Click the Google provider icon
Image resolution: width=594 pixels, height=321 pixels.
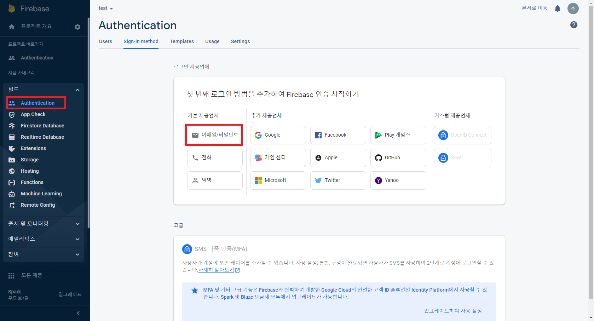click(258, 135)
